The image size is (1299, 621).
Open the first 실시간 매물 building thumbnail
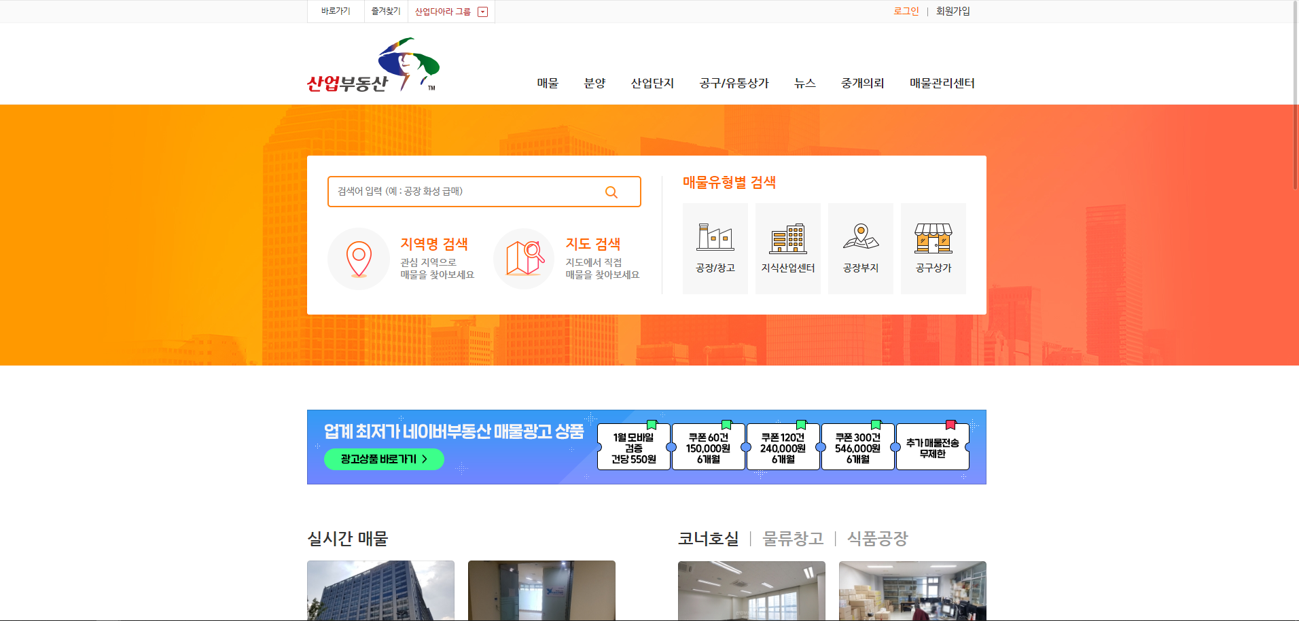coord(380,590)
